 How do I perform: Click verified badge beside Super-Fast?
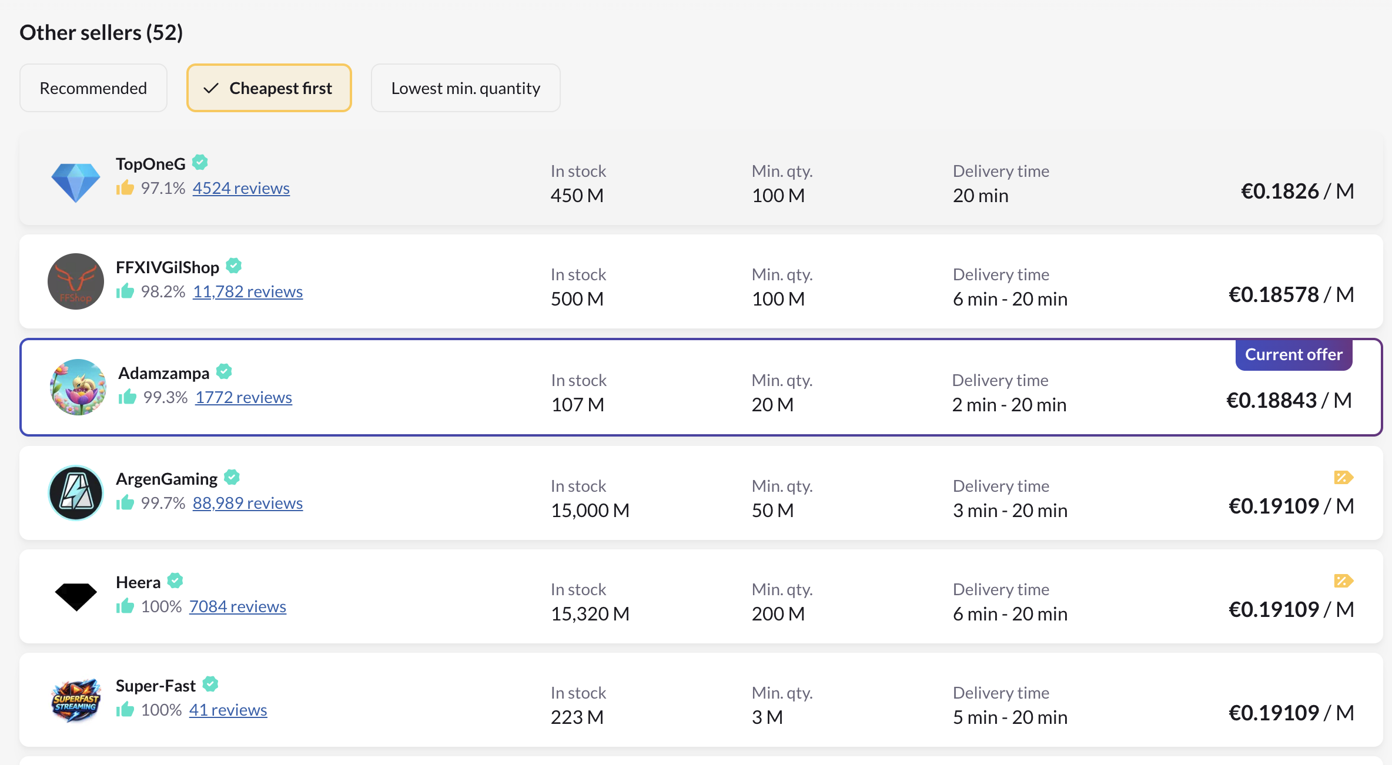click(210, 684)
